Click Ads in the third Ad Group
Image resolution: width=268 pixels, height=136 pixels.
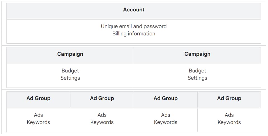click(x=166, y=115)
